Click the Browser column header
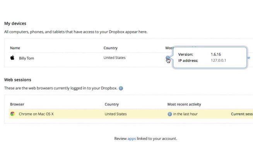The height and width of the screenshot is (146, 253). click(17, 104)
